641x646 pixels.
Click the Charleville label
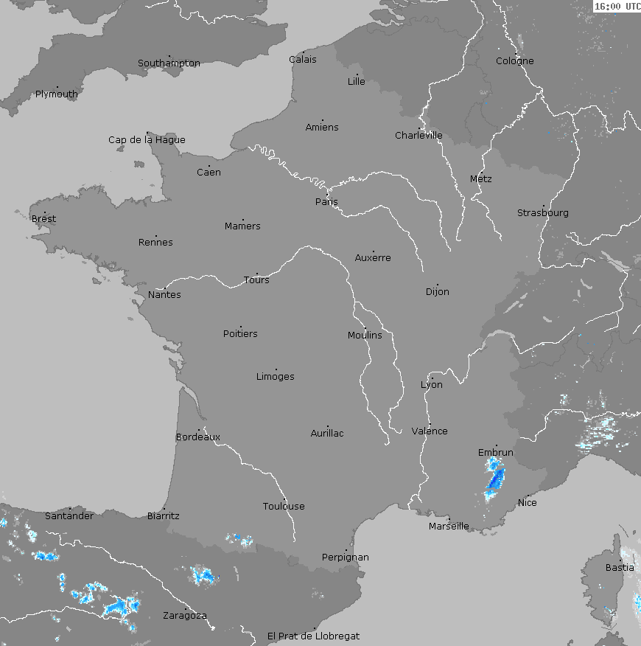click(x=418, y=135)
